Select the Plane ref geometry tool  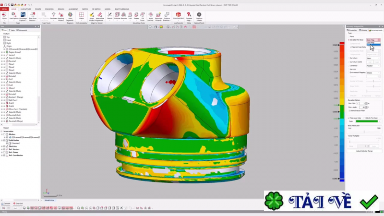tap(81, 16)
